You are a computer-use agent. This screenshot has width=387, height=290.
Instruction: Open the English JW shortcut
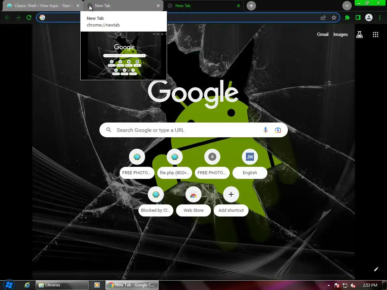pyautogui.click(x=250, y=164)
